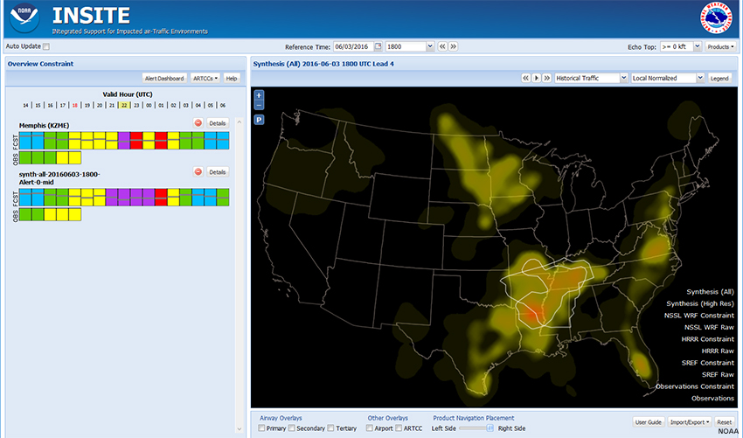Select SREF Constraint product
Viewport: 743px width, 438px height.
pos(707,363)
